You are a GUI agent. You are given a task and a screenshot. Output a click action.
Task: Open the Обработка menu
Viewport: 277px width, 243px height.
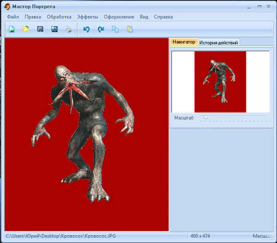point(59,17)
